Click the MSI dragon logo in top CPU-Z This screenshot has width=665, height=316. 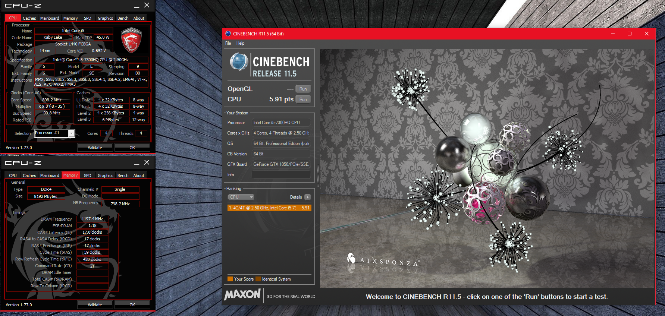click(x=131, y=41)
